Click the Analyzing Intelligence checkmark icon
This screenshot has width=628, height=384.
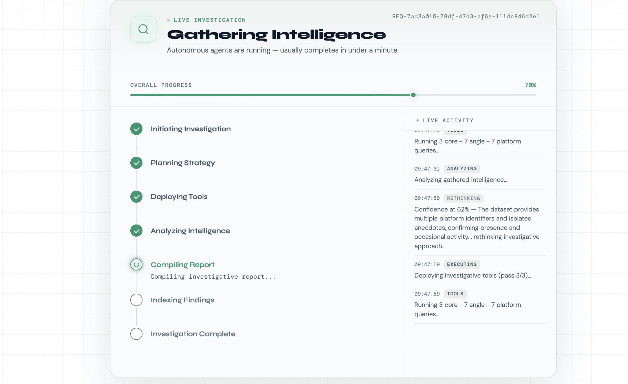[136, 231]
